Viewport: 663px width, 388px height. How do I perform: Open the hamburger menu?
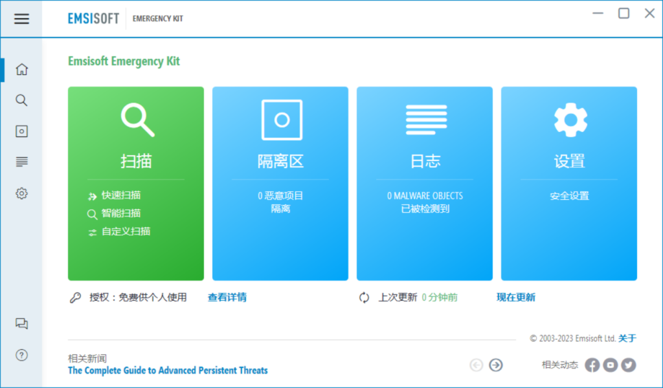(x=21, y=19)
